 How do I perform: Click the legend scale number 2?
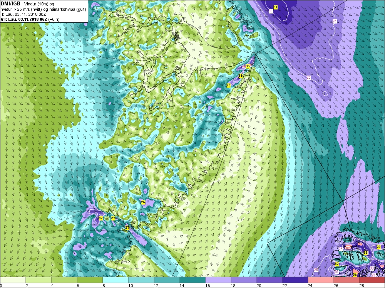click(27, 286)
